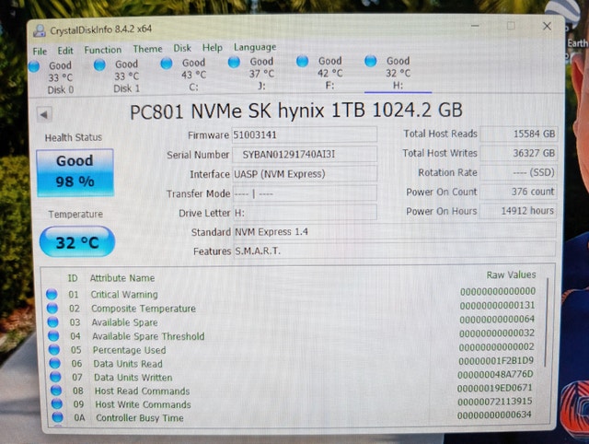Viewport: 589px width, 444px height.
Task: Click Power On Hours value 14912 hours
Action: click(518, 211)
